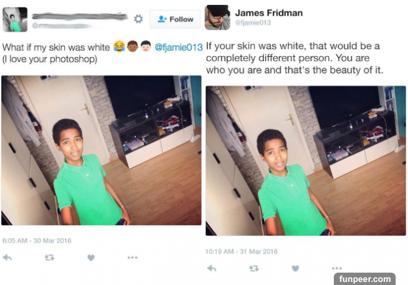The height and width of the screenshot is (285, 408).
Task: Open James Fridman's profile name
Action: coord(269,13)
